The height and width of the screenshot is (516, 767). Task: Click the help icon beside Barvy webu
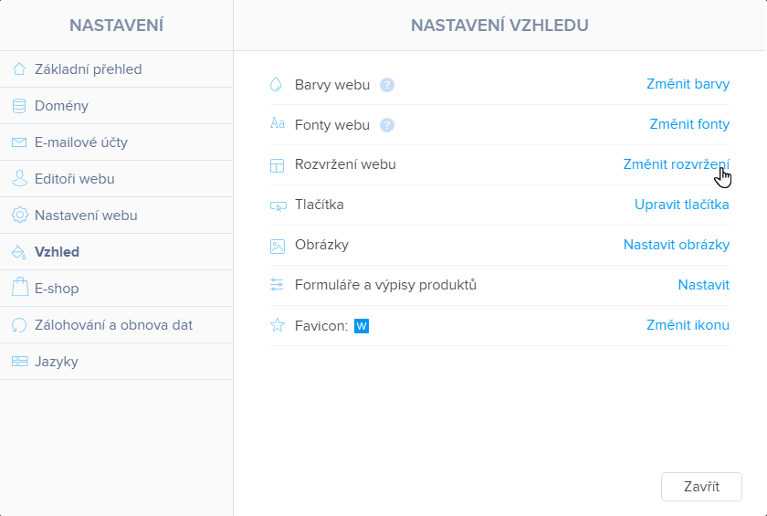[387, 85]
